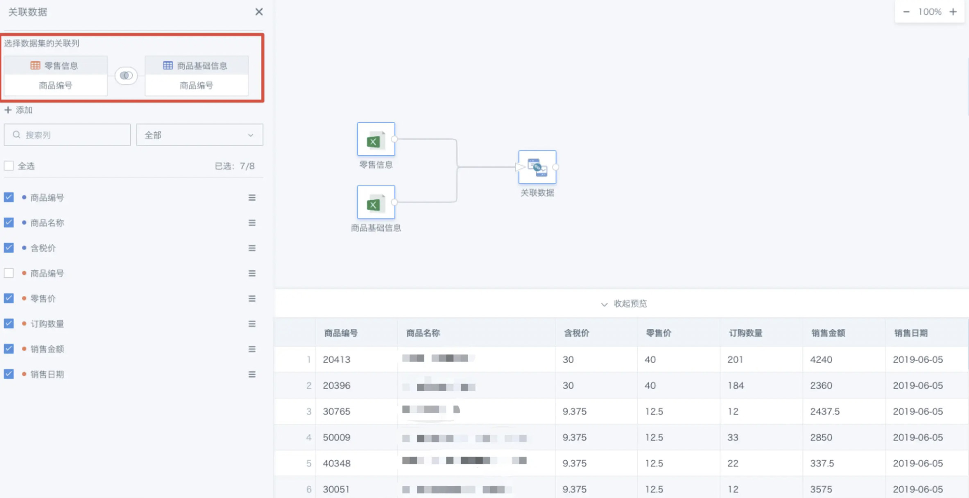Click reorder handle for blue 商品编号 row
This screenshot has width=969, height=498.
pos(252,198)
